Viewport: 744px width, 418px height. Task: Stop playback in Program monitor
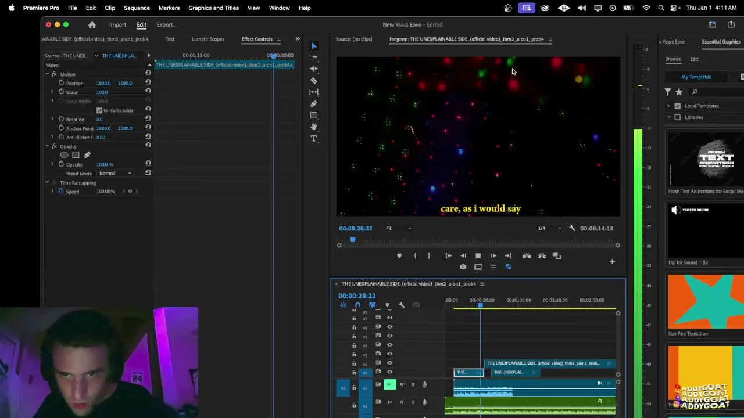(x=478, y=255)
